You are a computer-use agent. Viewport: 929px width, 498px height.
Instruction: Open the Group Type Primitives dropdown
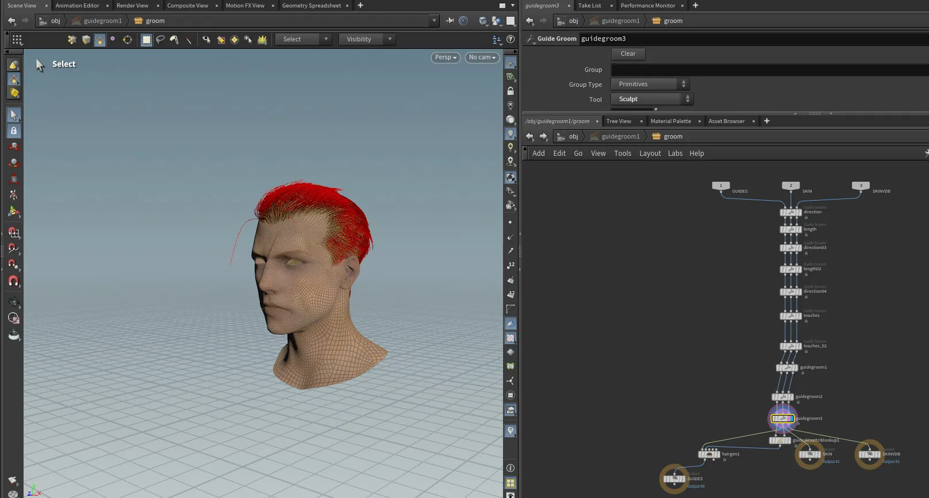(650, 84)
